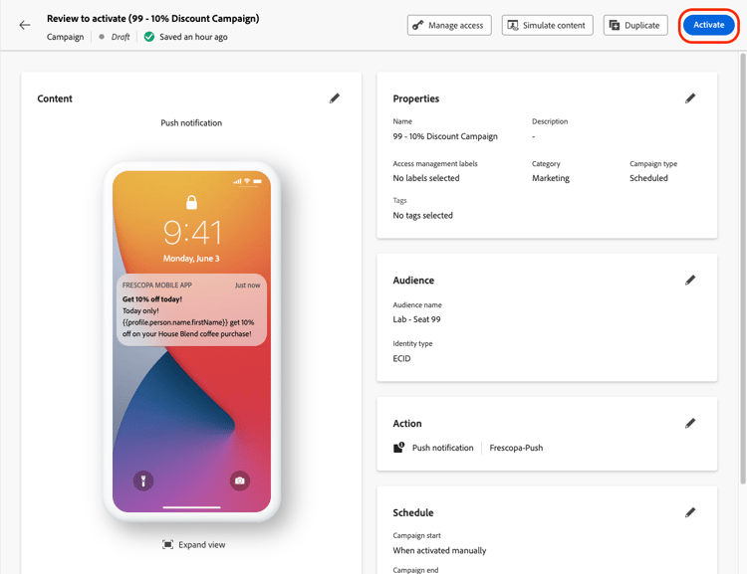
Task: Click 'FRESCOPA MOBILE APP' notification header
Action: coord(156,286)
